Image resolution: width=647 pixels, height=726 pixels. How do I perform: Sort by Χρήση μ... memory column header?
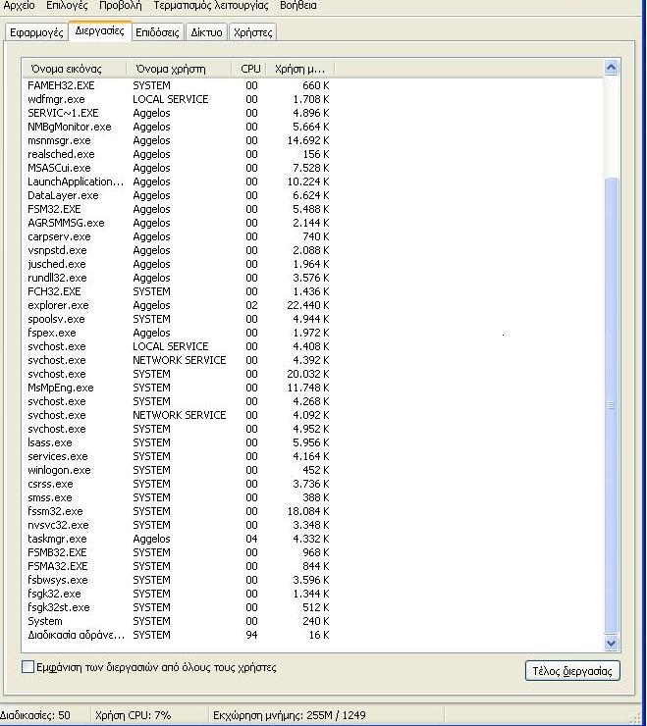pyautogui.click(x=299, y=69)
